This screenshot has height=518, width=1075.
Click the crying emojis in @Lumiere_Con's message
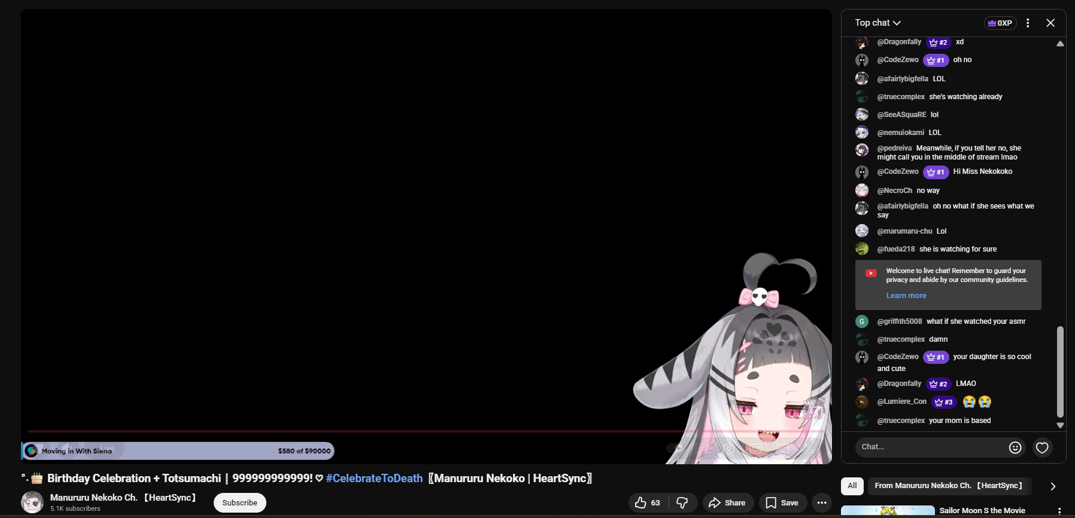coord(977,402)
